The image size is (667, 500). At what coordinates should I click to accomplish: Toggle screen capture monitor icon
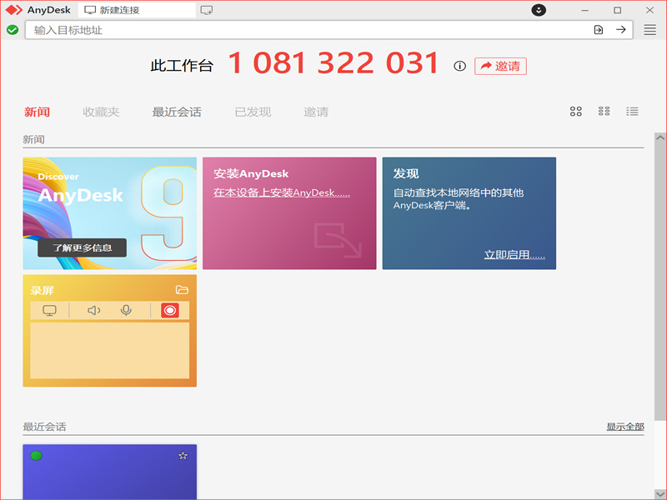click(x=49, y=310)
